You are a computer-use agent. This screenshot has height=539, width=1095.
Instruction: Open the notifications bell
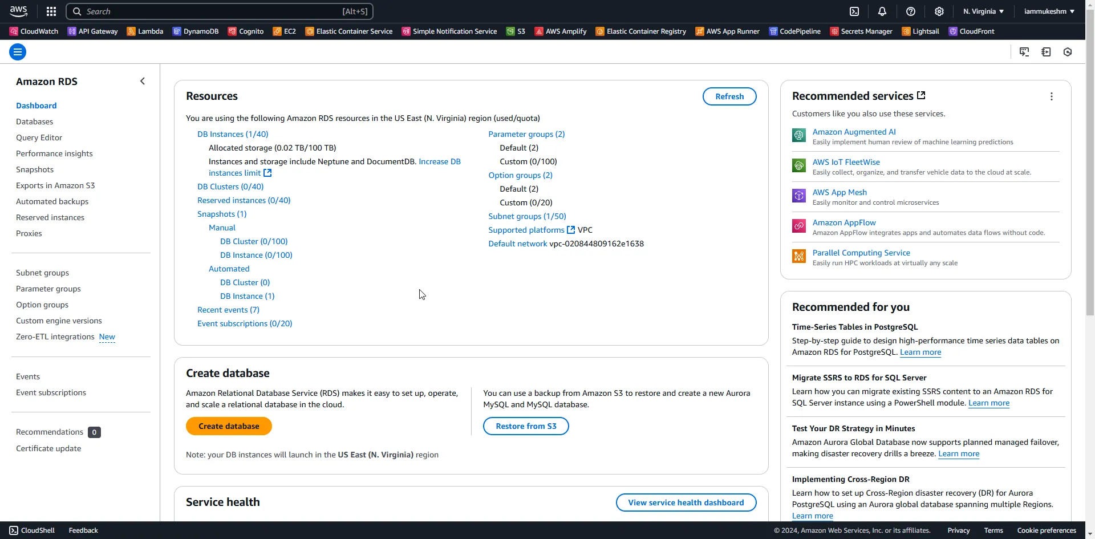coord(882,11)
